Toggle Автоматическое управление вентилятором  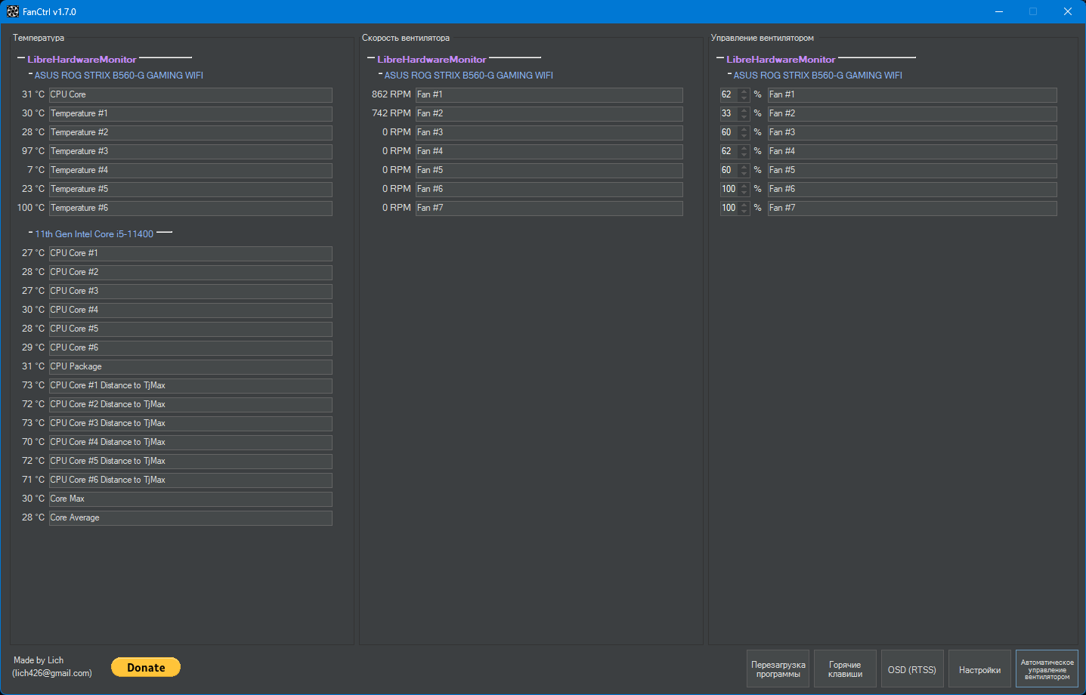[1047, 669]
